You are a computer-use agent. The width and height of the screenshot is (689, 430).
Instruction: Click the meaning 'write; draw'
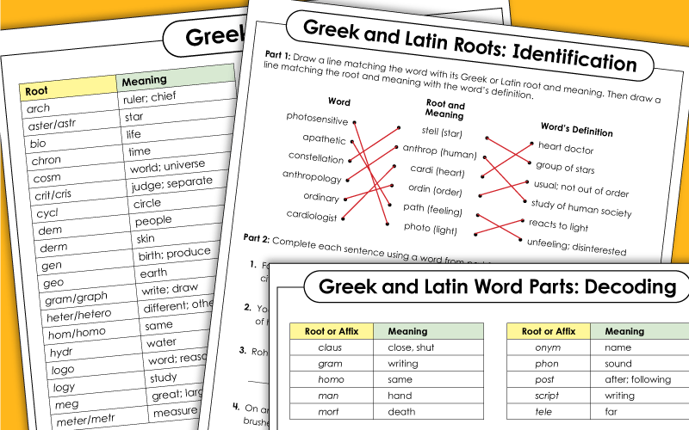[170, 289]
